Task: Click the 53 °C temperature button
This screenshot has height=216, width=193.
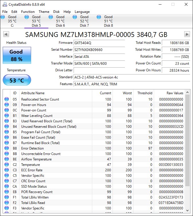Action: pos(17,80)
